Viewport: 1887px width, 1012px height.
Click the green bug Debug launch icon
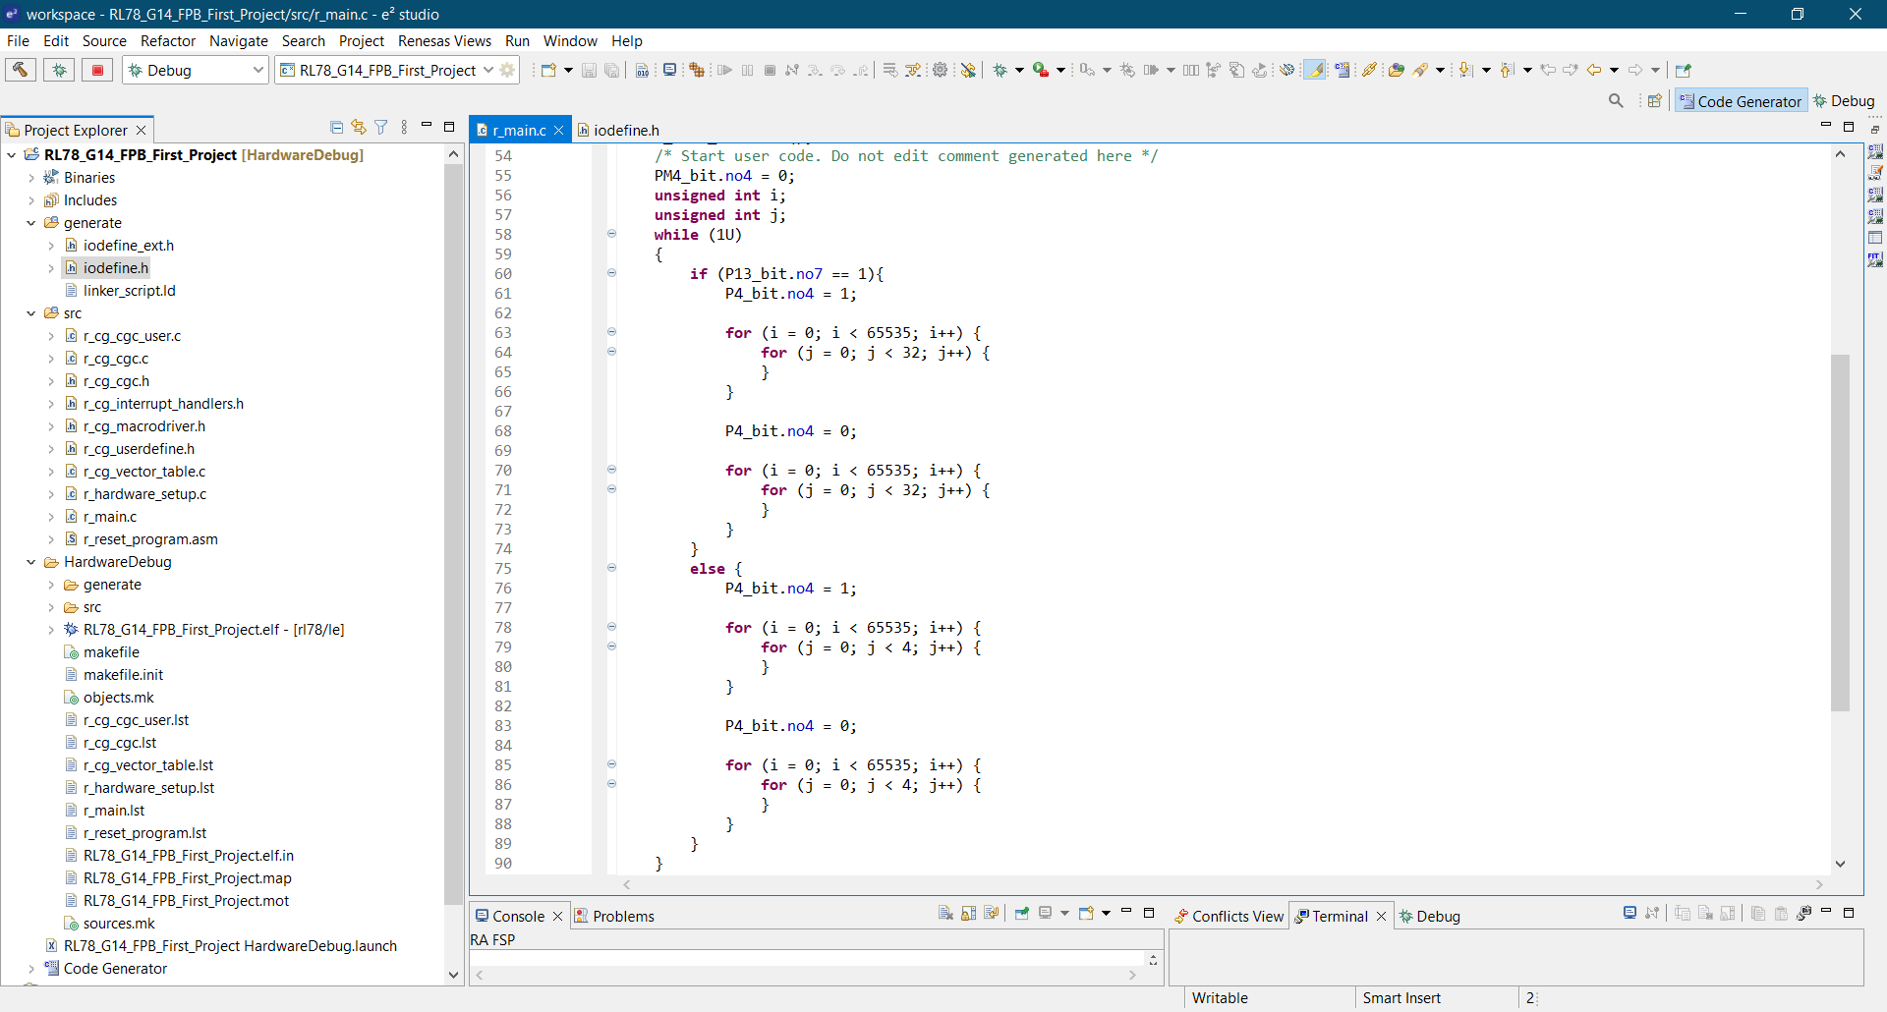(59, 70)
